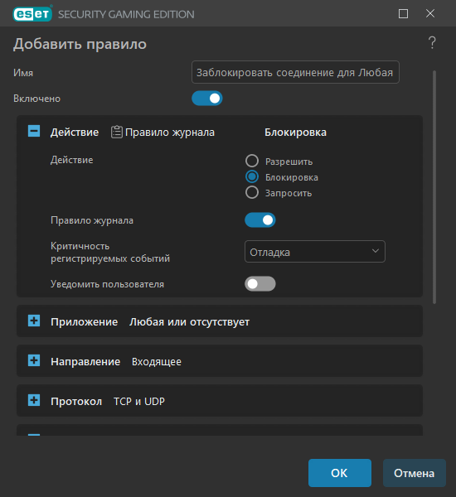The height and width of the screenshot is (497, 456).
Task: Click the ESET logo in title bar
Action: click(32, 13)
